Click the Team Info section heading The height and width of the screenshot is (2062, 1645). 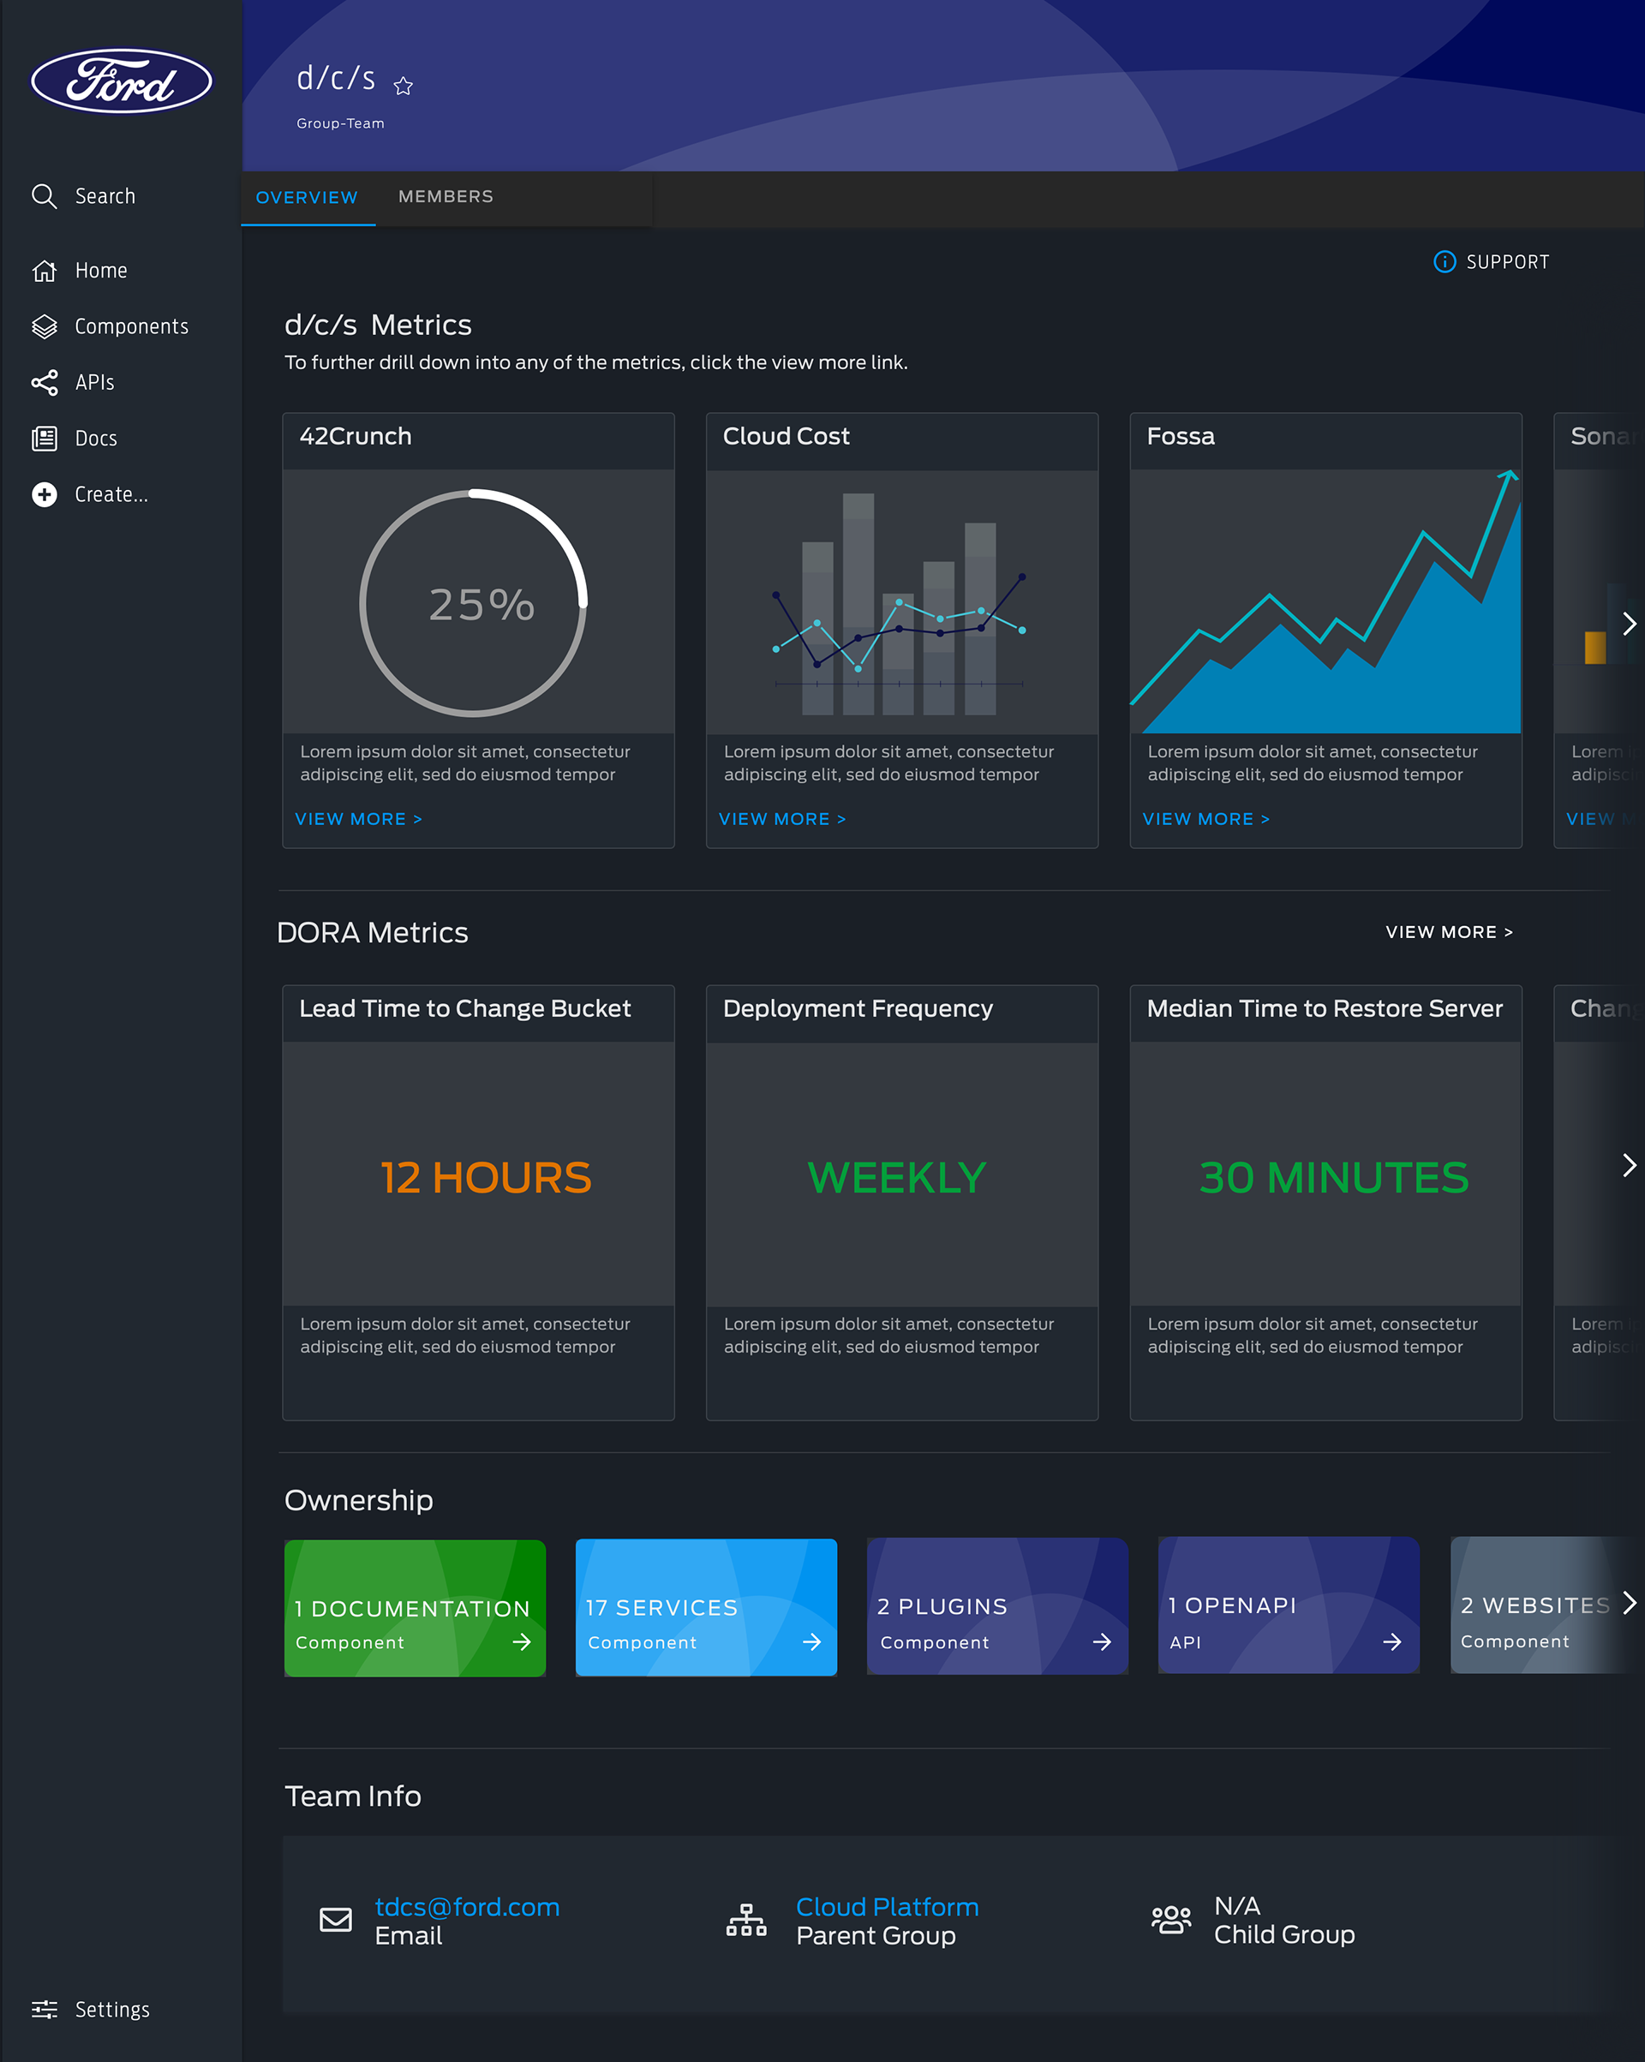(353, 1796)
